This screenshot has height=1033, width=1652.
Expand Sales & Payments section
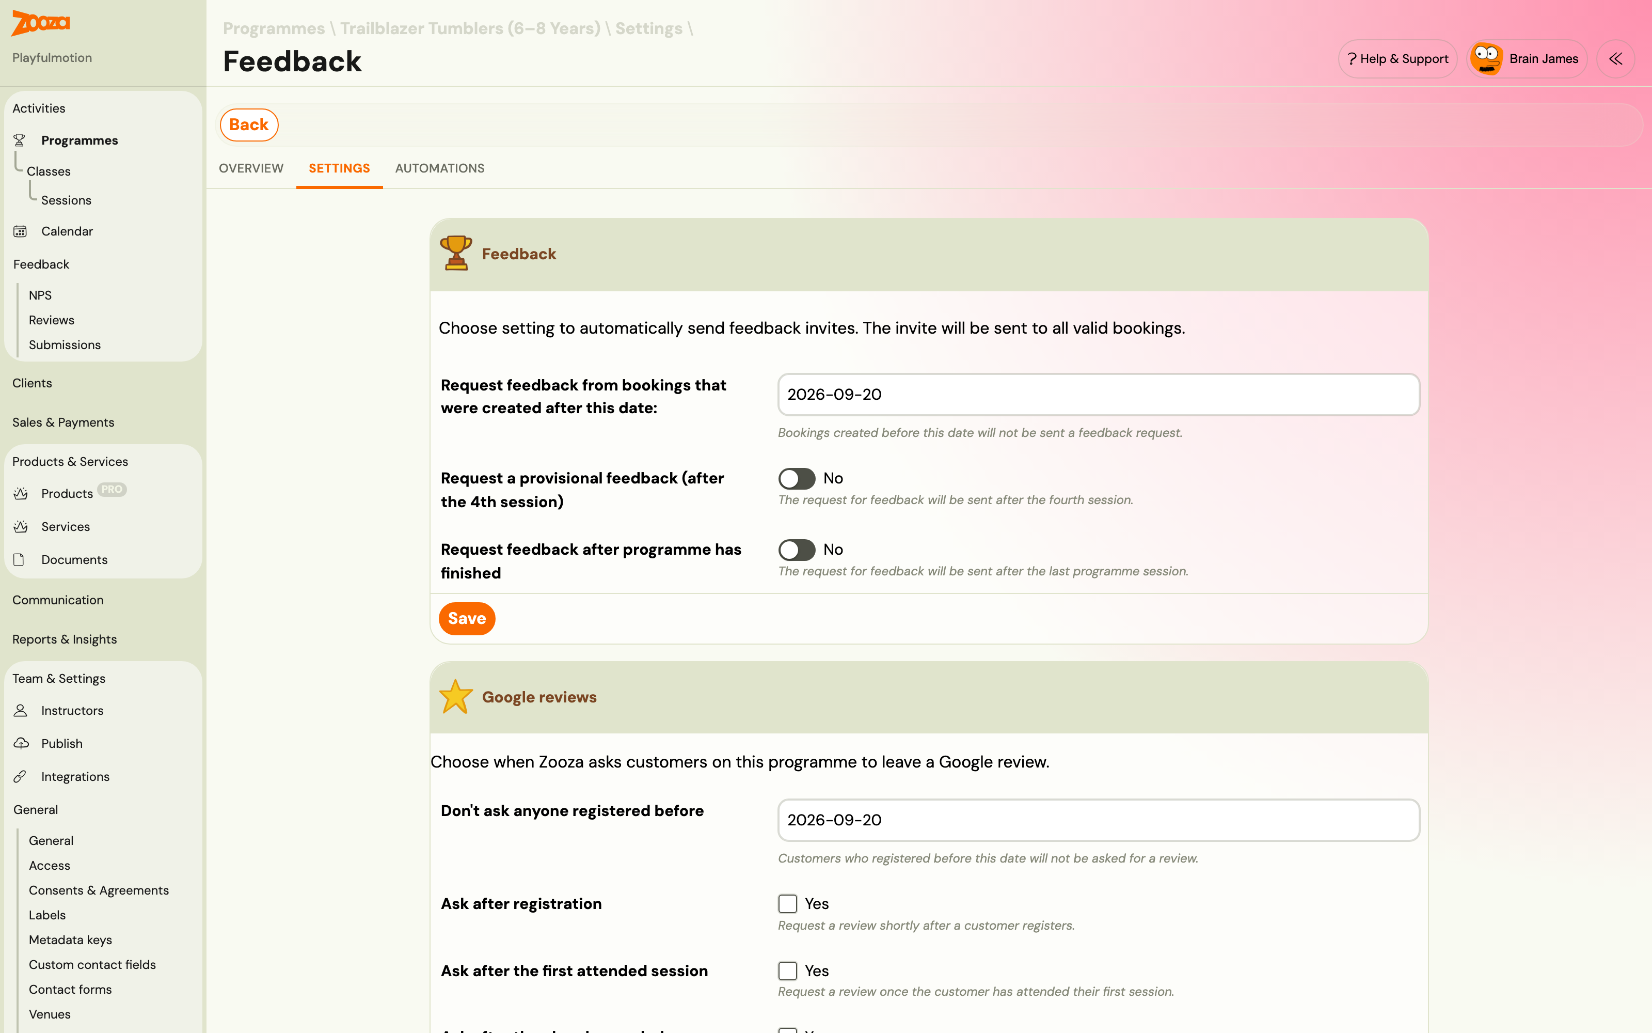(x=63, y=422)
